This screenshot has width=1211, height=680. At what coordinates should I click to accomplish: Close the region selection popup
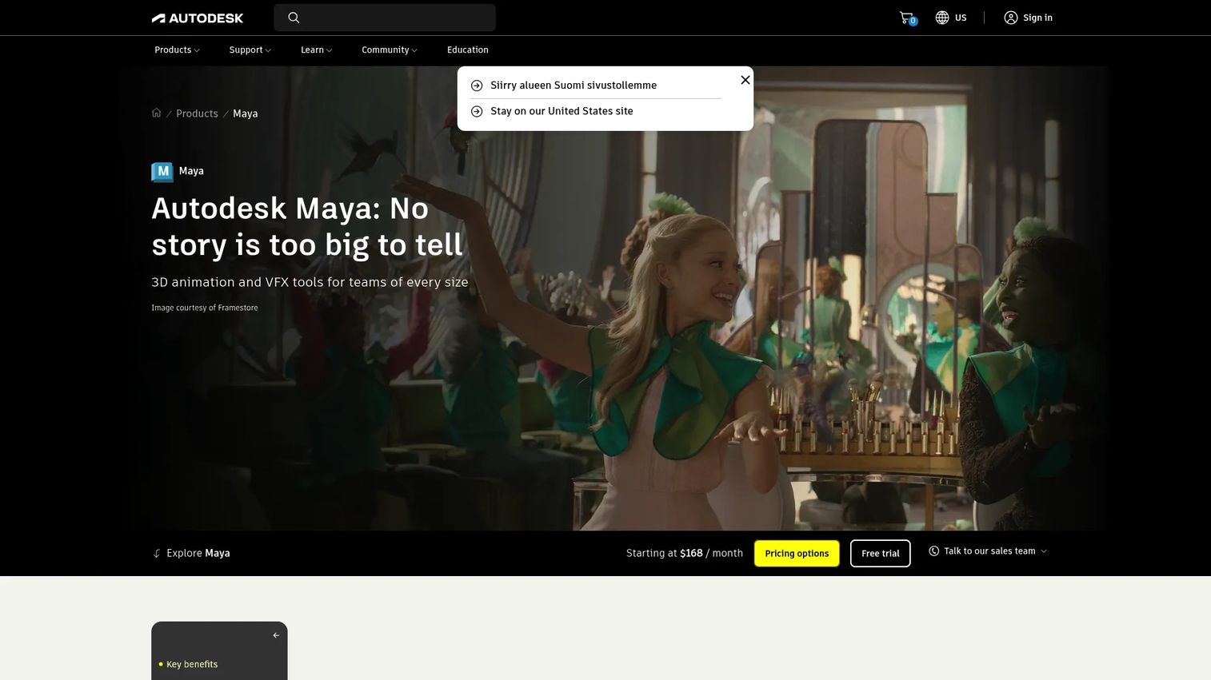[745, 80]
